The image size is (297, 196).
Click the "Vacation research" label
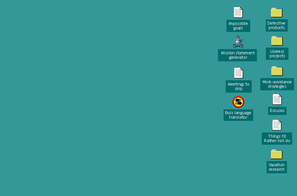[x=277, y=167]
